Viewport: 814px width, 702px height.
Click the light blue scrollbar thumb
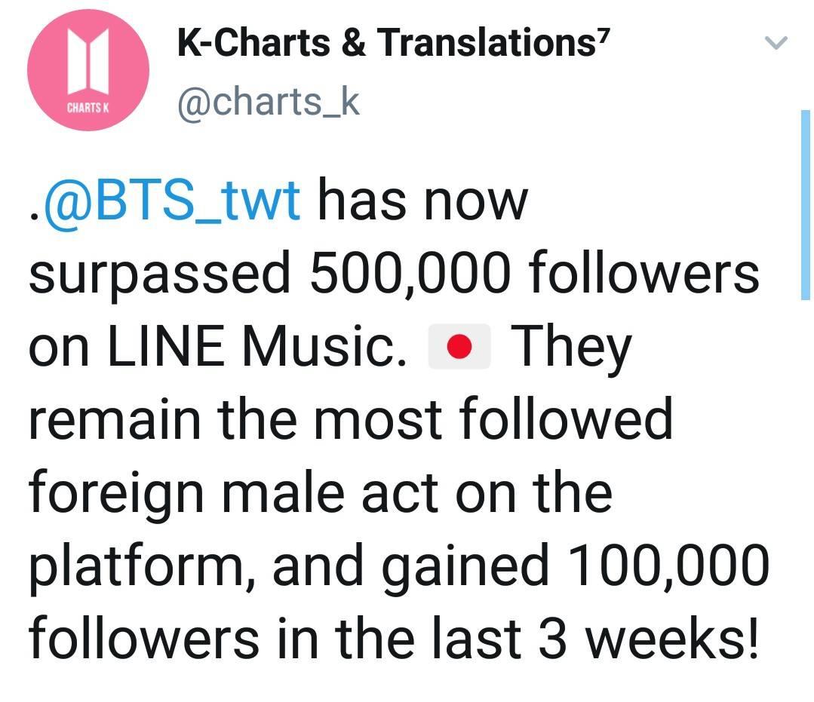(x=805, y=205)
